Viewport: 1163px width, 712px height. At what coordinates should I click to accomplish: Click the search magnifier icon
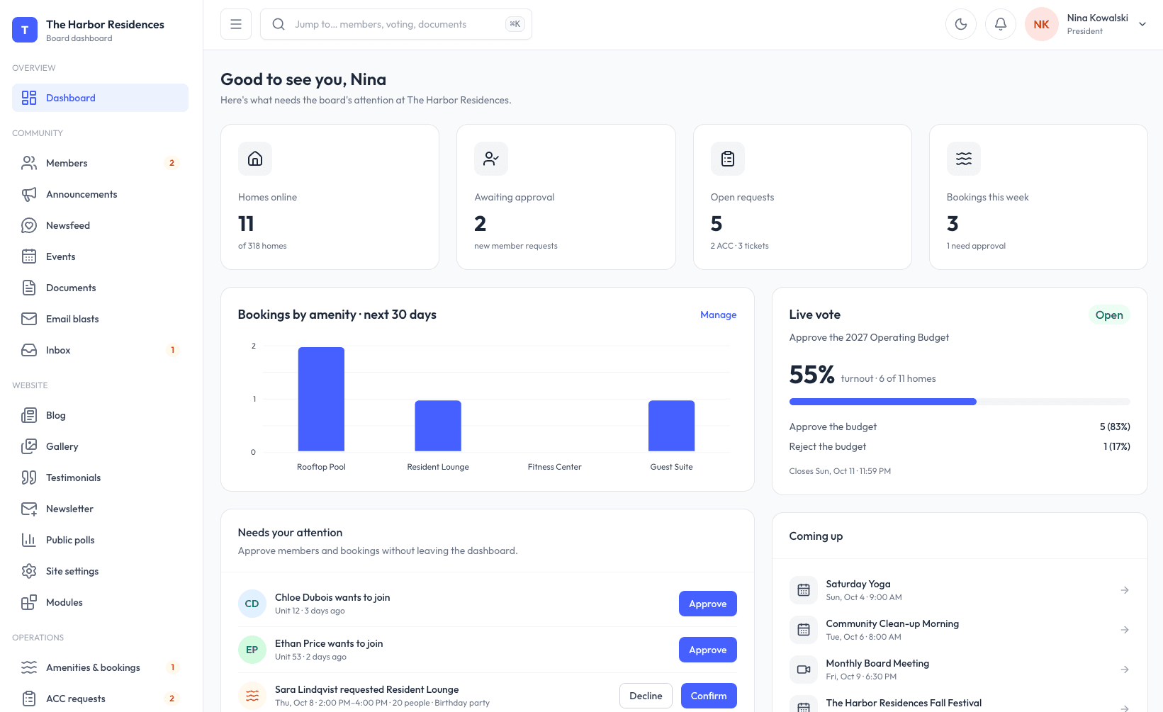(279, 24)
